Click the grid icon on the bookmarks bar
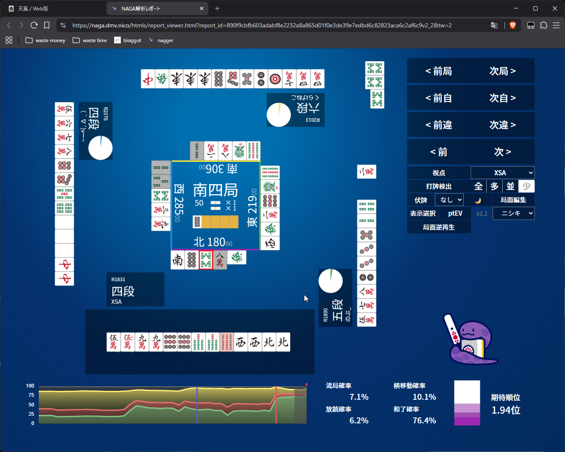Viewport: 565px width, 452px height. 9,40
